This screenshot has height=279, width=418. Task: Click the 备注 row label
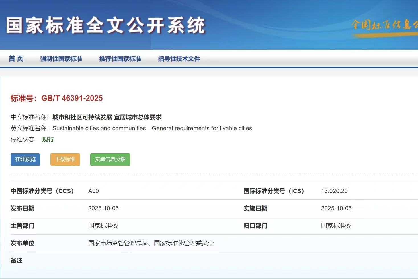(17, 260)
